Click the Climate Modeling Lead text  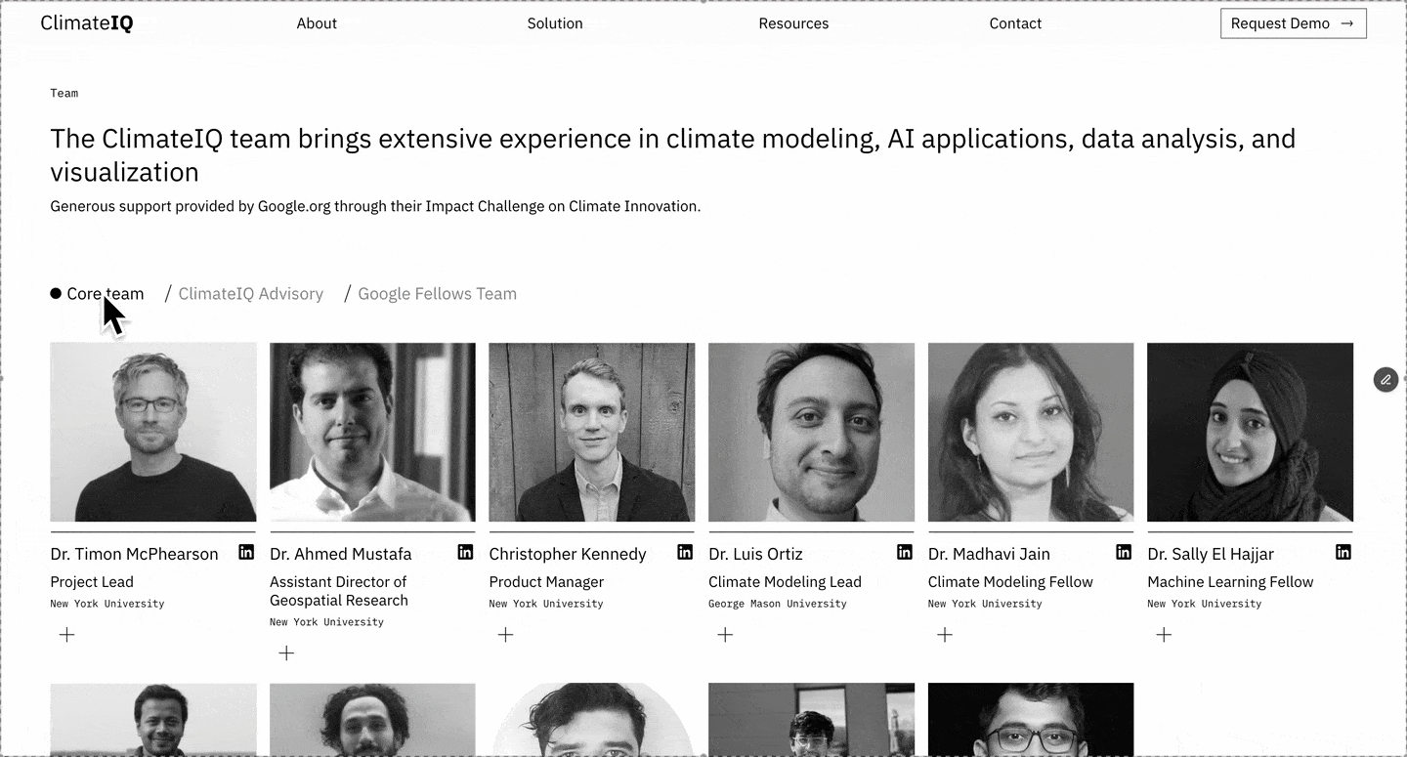click(x=785, y=582)
